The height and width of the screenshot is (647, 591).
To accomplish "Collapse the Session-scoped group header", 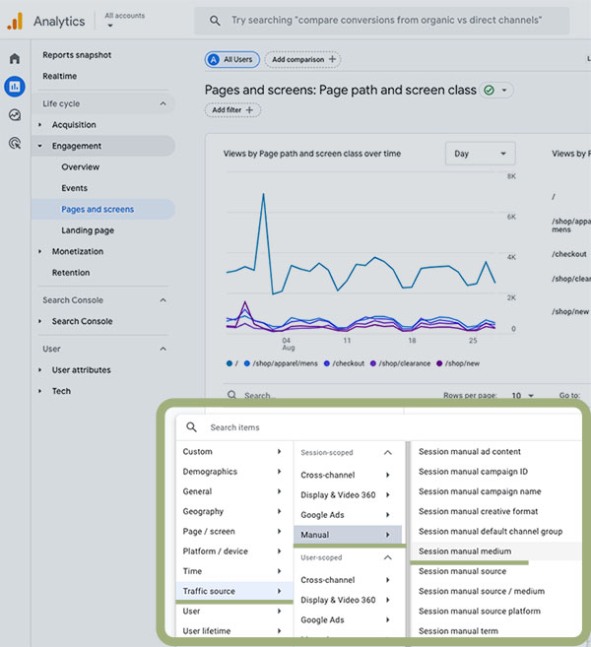I will coord(388,453).
